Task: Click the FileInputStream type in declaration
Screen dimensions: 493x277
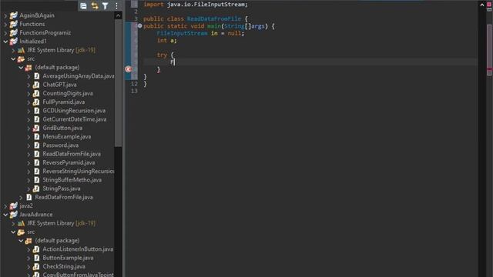Action: pyautogui.click(x=182, y=33)
